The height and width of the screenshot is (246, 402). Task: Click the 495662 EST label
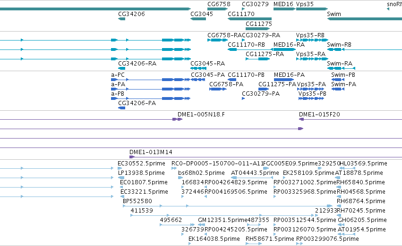coord(171,220)
